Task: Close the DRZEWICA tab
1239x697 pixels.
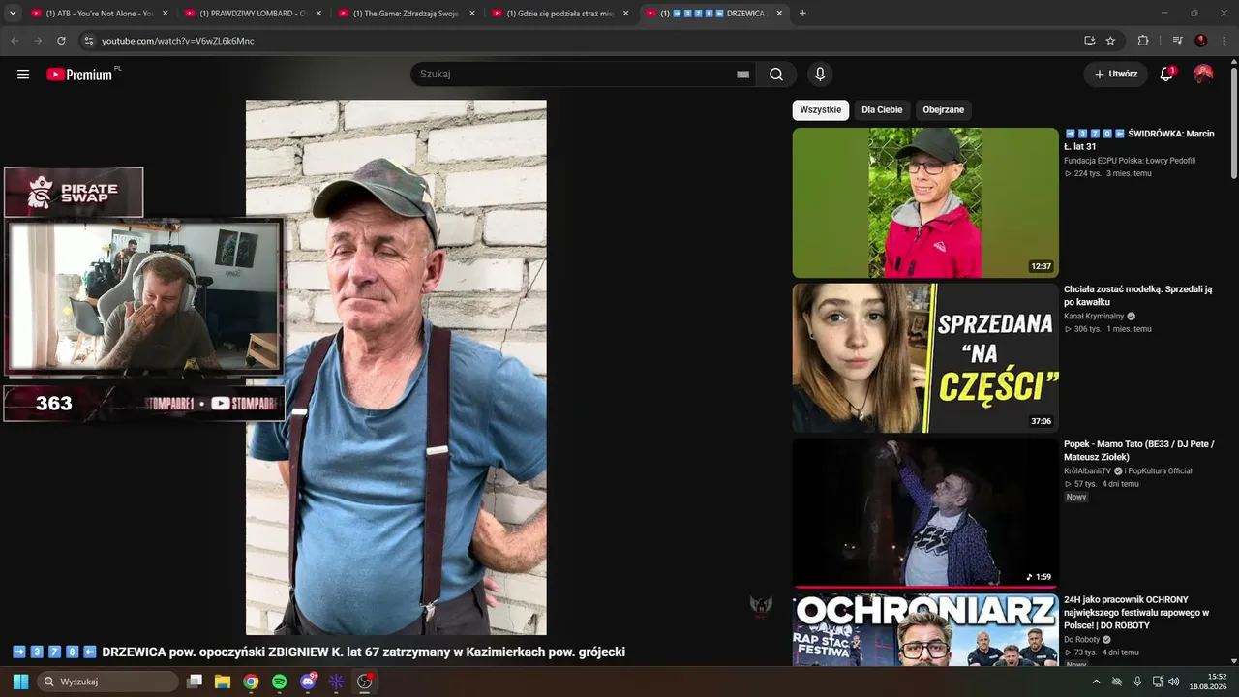Action: [x=779, y=14]
